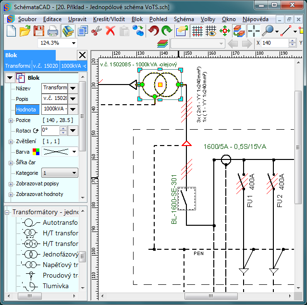The image size is (307, 305).
Task: Toggle the grid display icon
Action: point(197,31)
